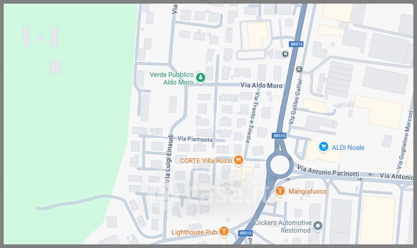Select the Via Piemonte street label
Screen dimensions: 417x248
point(195,139)
